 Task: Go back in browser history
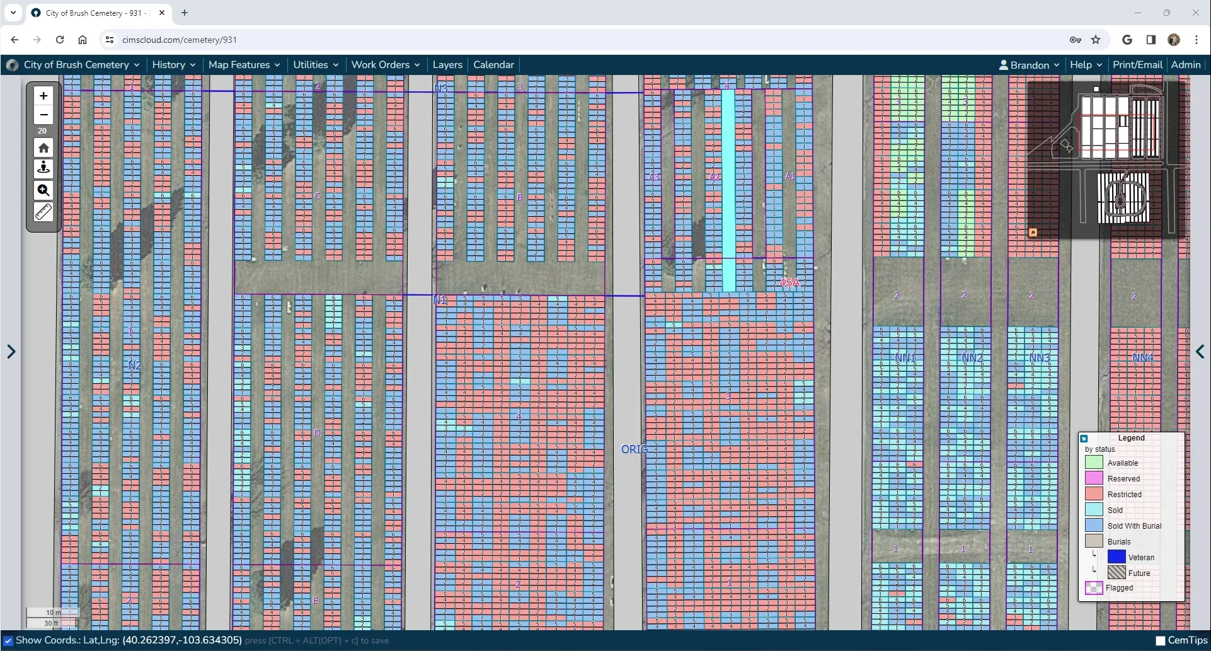point(14,40)
